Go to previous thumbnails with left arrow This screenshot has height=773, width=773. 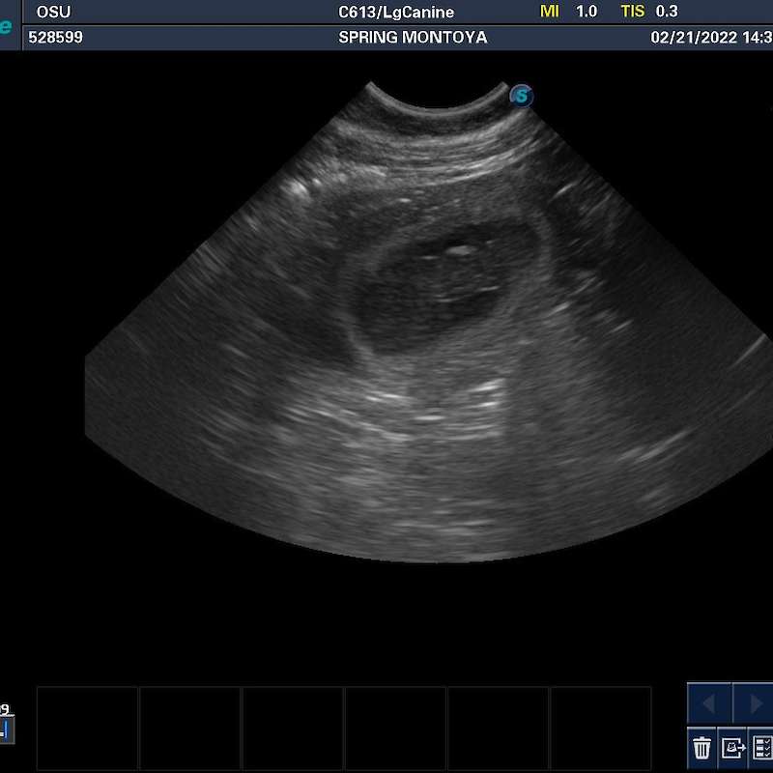click(709, 702)
